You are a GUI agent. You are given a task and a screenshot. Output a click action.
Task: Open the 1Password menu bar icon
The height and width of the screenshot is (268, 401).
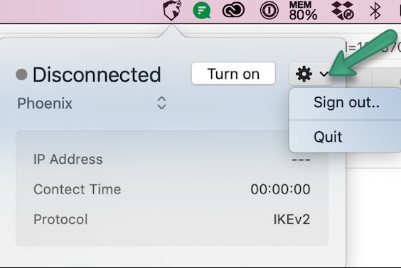269,11
